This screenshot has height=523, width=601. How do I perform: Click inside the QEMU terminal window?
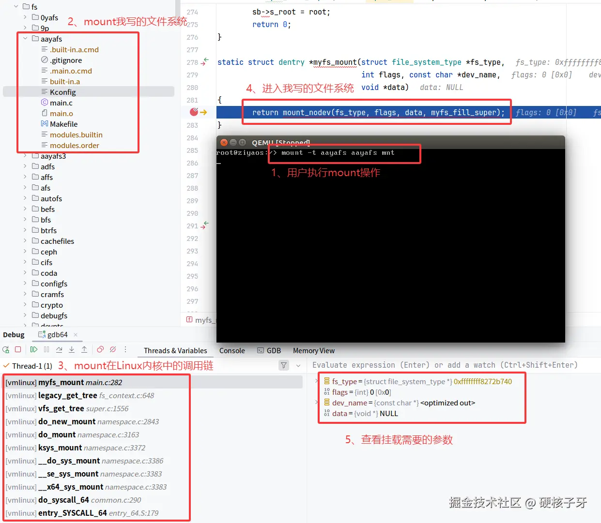pos(390,245)
